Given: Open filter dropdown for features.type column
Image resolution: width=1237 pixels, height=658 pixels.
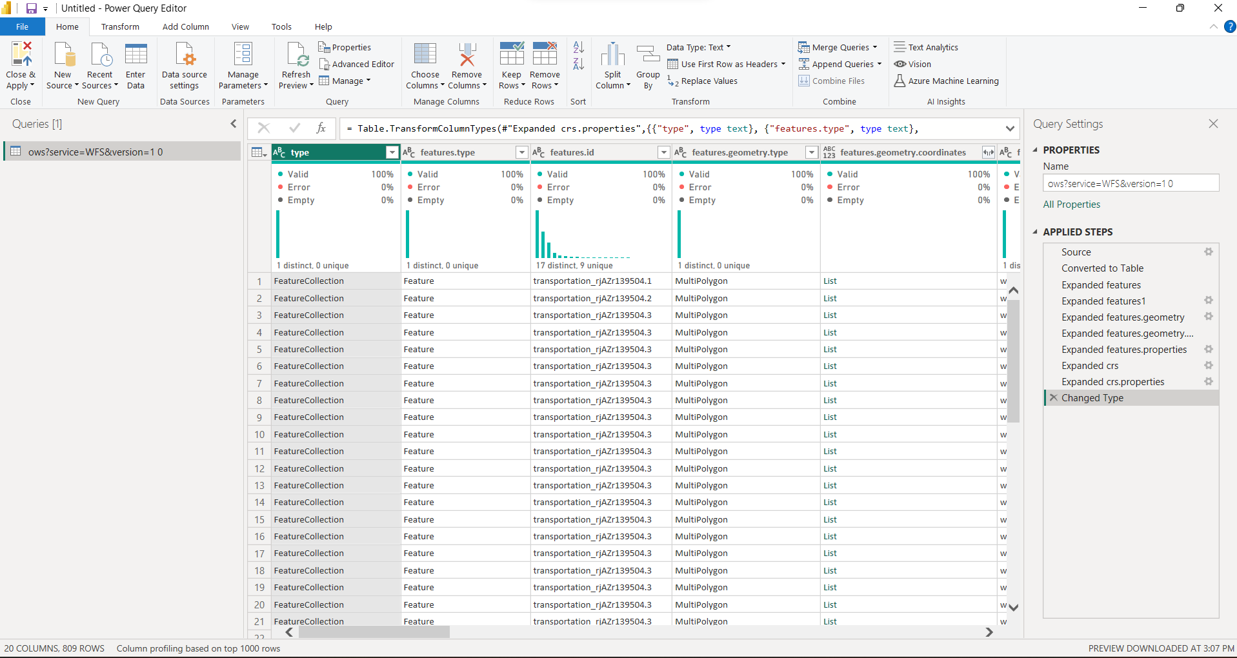Looking at the screenshot, I should [x=521, y=152].
